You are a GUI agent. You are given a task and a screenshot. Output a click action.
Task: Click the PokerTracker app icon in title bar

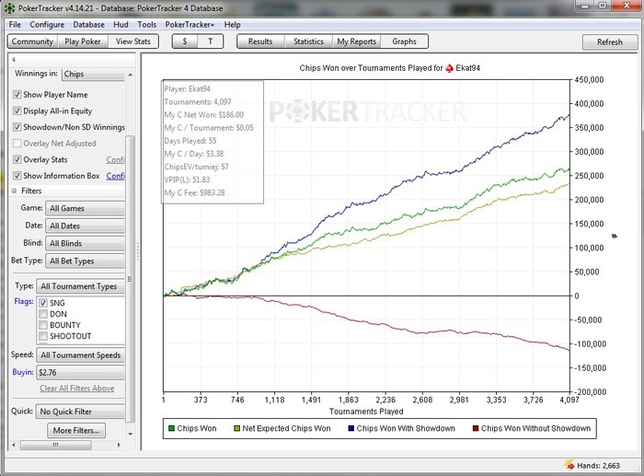click(9, 7)
